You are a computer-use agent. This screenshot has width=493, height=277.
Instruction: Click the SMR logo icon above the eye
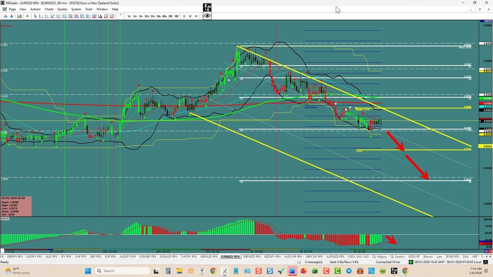[x=207, y=7]
